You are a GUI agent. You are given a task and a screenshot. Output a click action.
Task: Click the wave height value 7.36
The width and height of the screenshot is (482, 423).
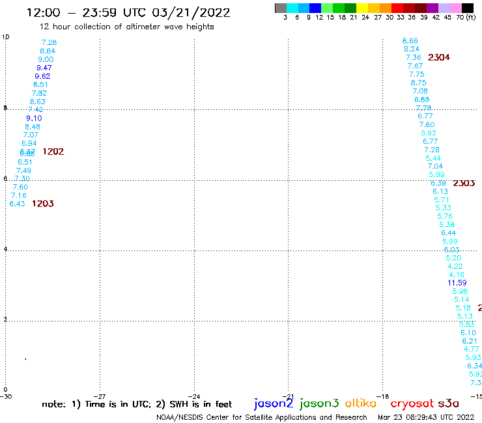414,57
